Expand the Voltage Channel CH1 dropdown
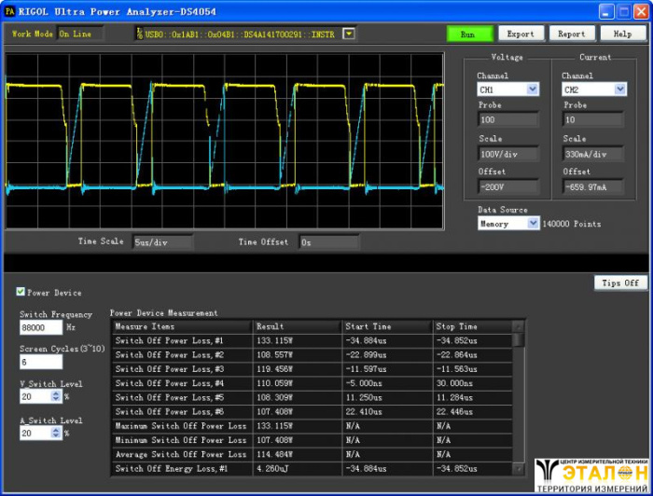 click(533, 90)
